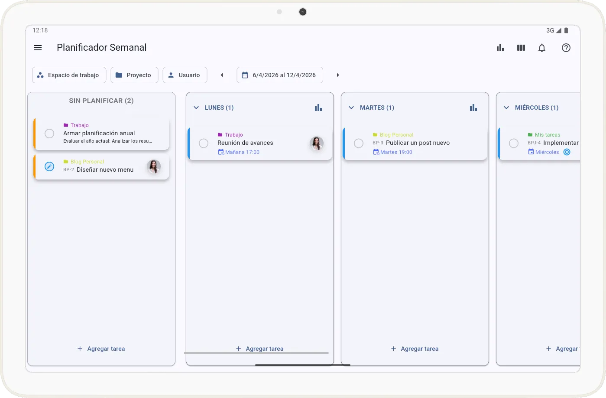Open the Espacio de trabajo filter
The width and height of the screenshot is (606, 398).
pos(69,75)
